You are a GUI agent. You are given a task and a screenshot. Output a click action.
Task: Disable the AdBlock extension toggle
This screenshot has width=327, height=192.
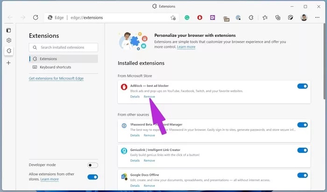[x=302, y=86]
